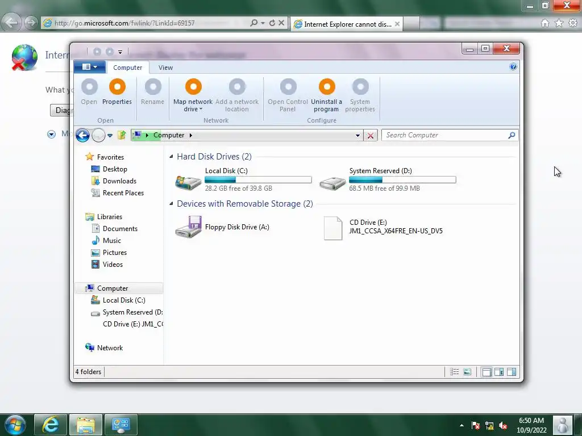Click Internet Explorer taskbar icon

pos(51,425)
